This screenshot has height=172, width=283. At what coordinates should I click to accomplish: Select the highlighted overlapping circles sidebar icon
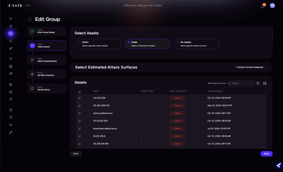pos(11,33)
